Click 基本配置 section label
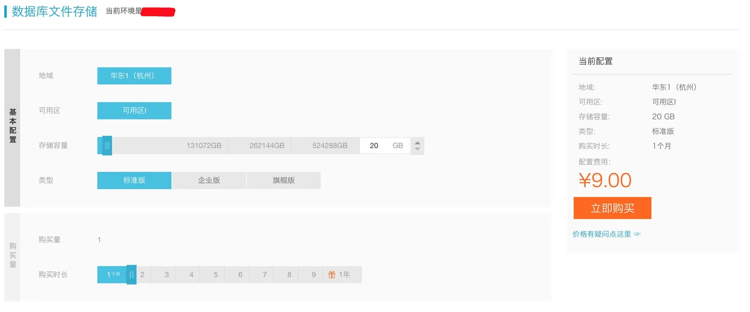Screen dimensions: 750x312 [x=12, y=126]
